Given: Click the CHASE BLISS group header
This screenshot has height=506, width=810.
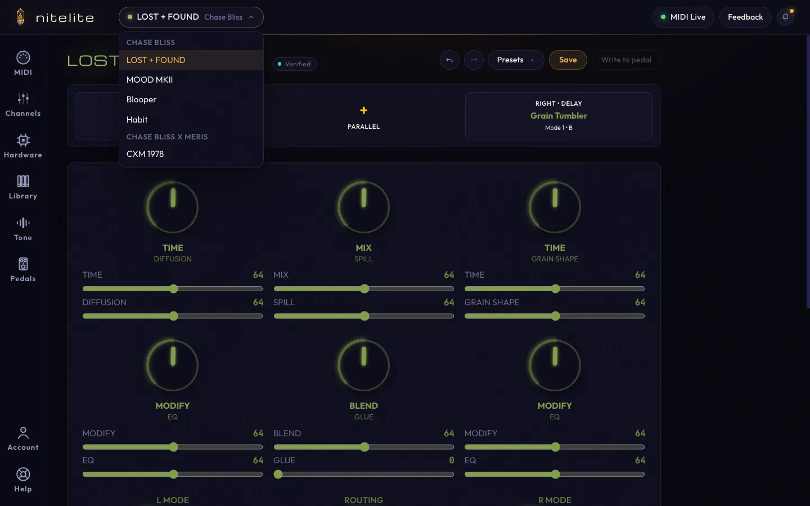Looking at the screenshot, I should tap(151, 43).
